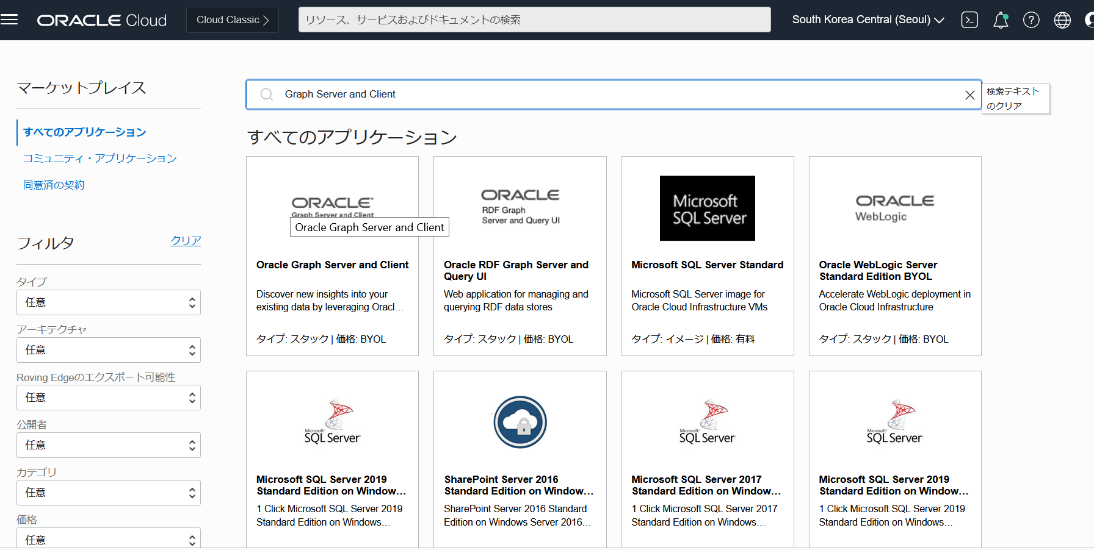Open the SharePoint cloud lock icon
This screenshot has height=550, width=1094.
[x=520, y=422]
